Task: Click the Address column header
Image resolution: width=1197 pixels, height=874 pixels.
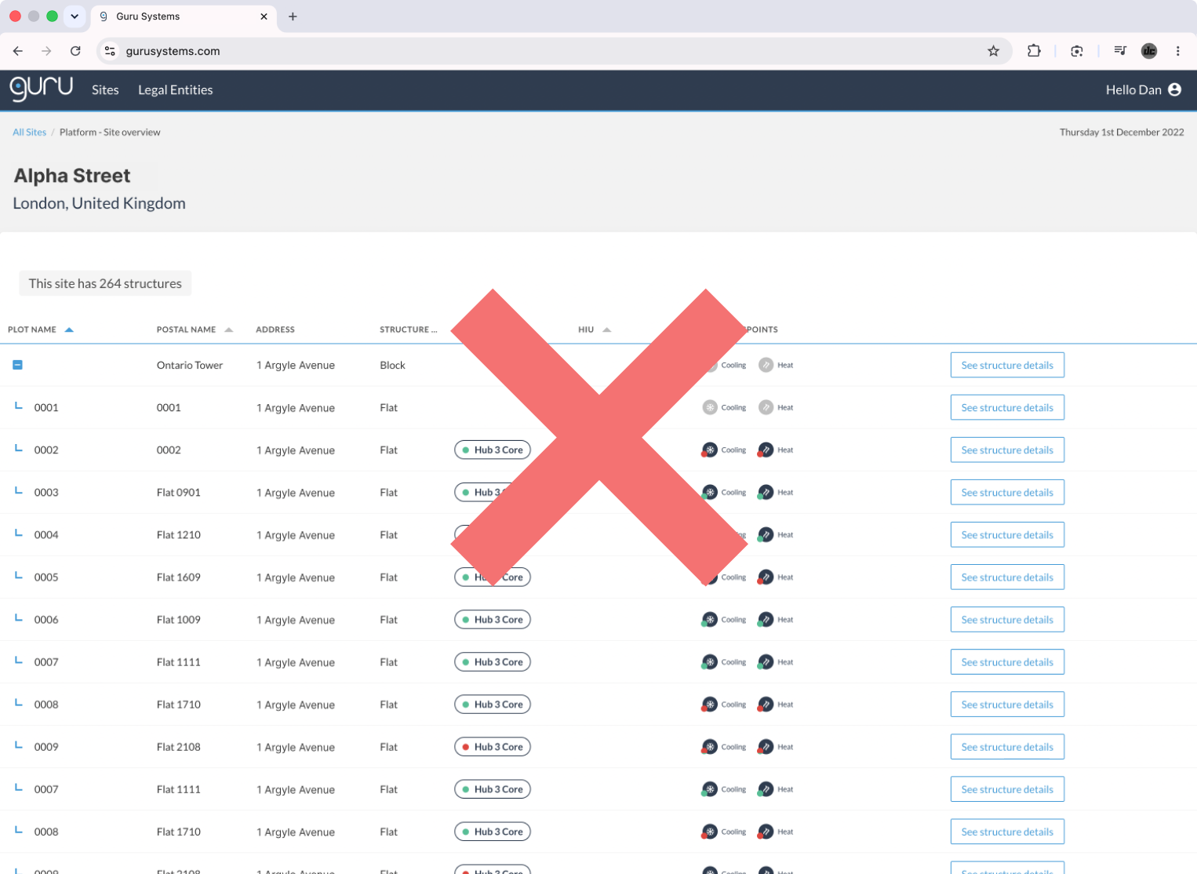Action: (x=275, y=330)
